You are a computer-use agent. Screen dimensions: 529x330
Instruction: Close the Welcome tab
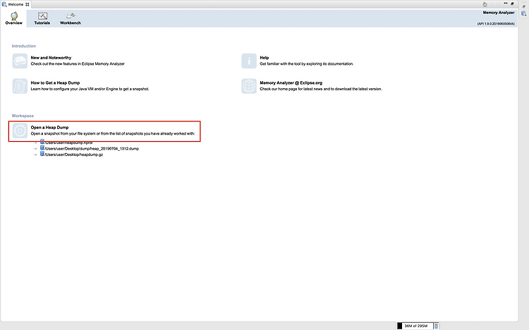28,4
